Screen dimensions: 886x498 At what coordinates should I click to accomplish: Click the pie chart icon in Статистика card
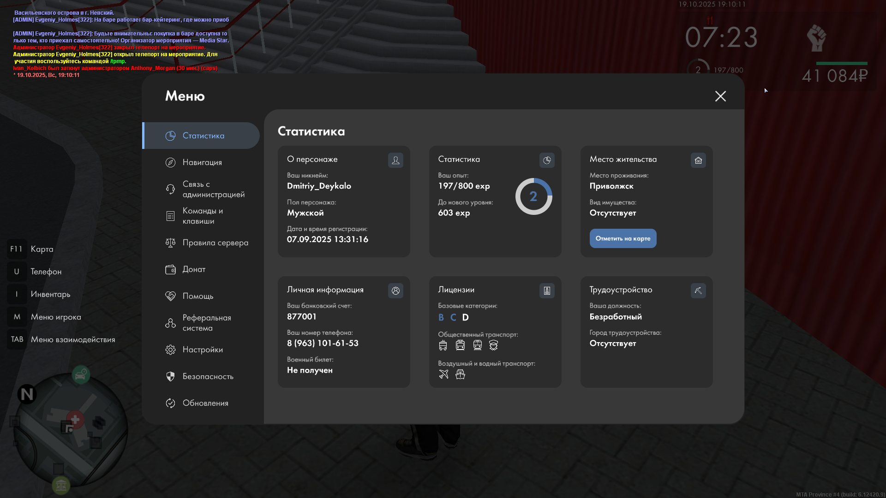click(547, 160)
